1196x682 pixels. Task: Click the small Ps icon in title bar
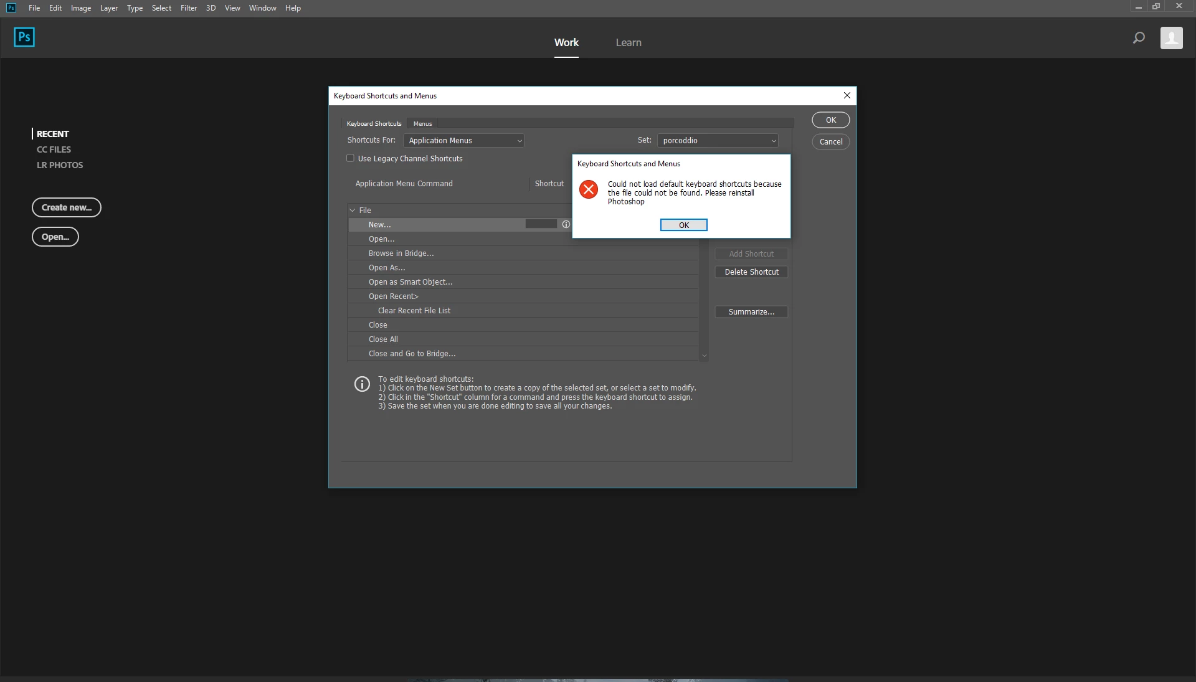[11, 8]
